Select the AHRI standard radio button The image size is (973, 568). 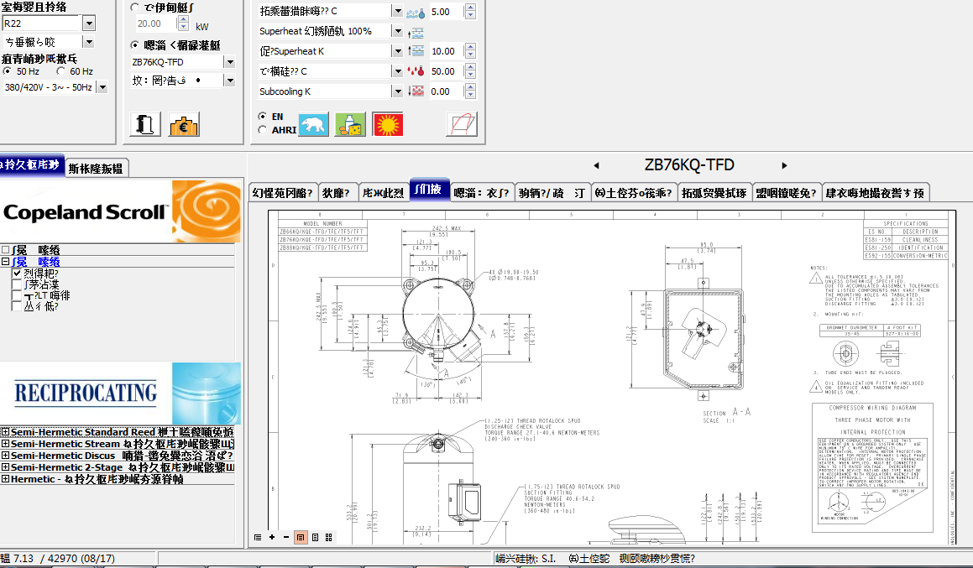tap(263, 129)
